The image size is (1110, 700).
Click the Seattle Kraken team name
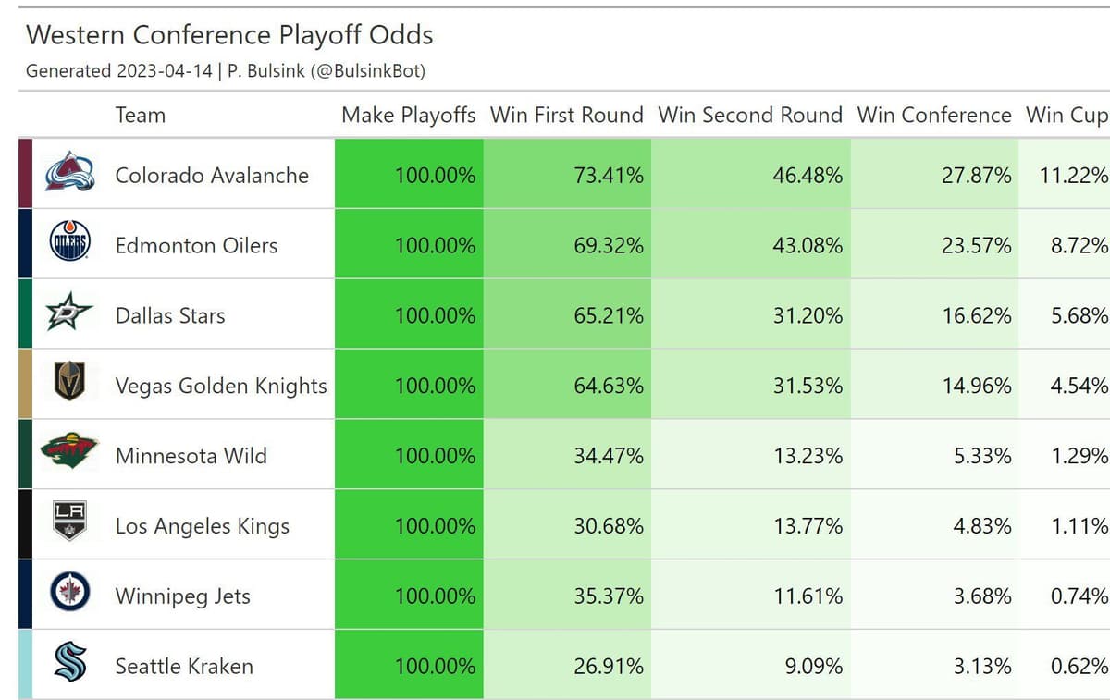(184, 666)
